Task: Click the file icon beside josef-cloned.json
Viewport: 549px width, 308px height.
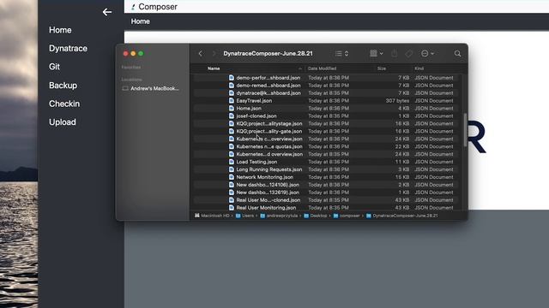Action: click(x=232, y=116)
